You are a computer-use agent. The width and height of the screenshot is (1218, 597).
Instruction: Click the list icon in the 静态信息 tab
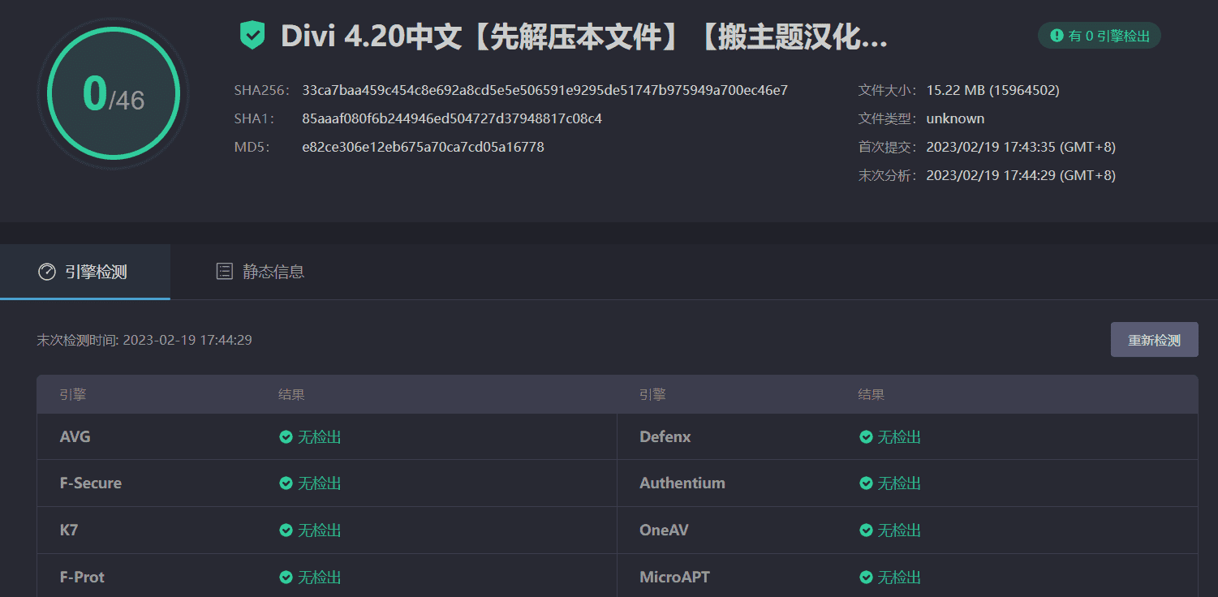pos(225,272)
